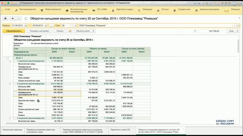
Task: Navigate forward with the right arrow
Action: tap(18, 19)
